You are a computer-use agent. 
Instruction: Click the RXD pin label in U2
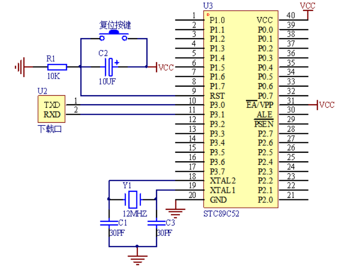pyautogui.click(x=52, y=114)
